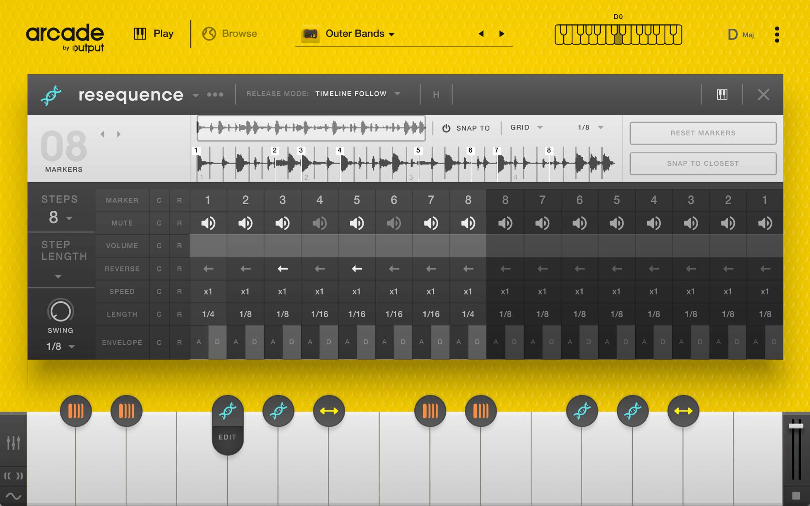Go to previous kit with left arrow
Image resolution: width=810 pixels, height=506 pixels.
(481, 34)
